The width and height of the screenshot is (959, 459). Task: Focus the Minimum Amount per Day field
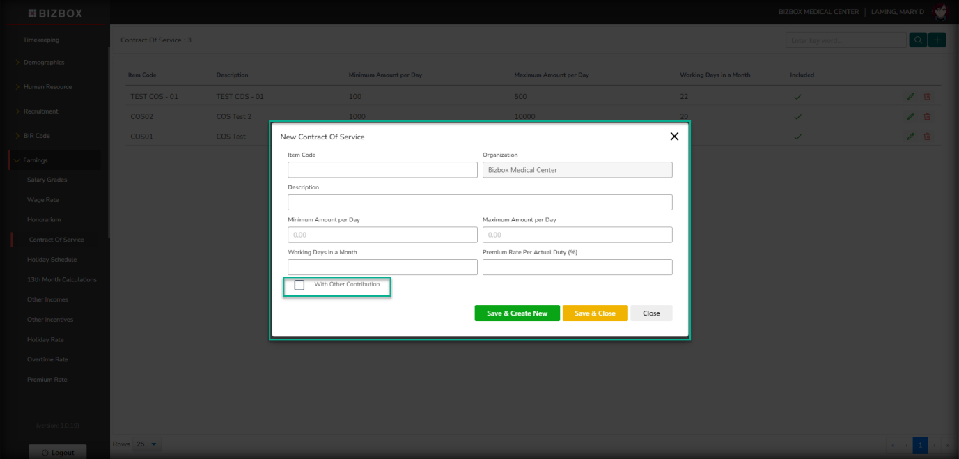point(382,235)
